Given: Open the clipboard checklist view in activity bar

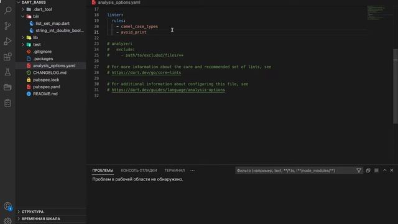Looking at the screenshot, I should [7, 103].
